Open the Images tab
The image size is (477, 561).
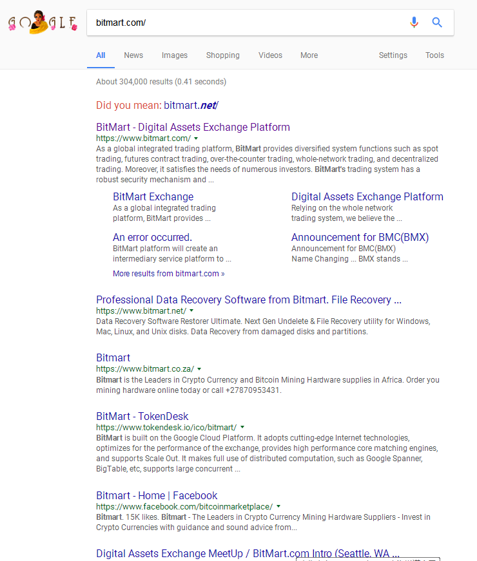(175, 55)
